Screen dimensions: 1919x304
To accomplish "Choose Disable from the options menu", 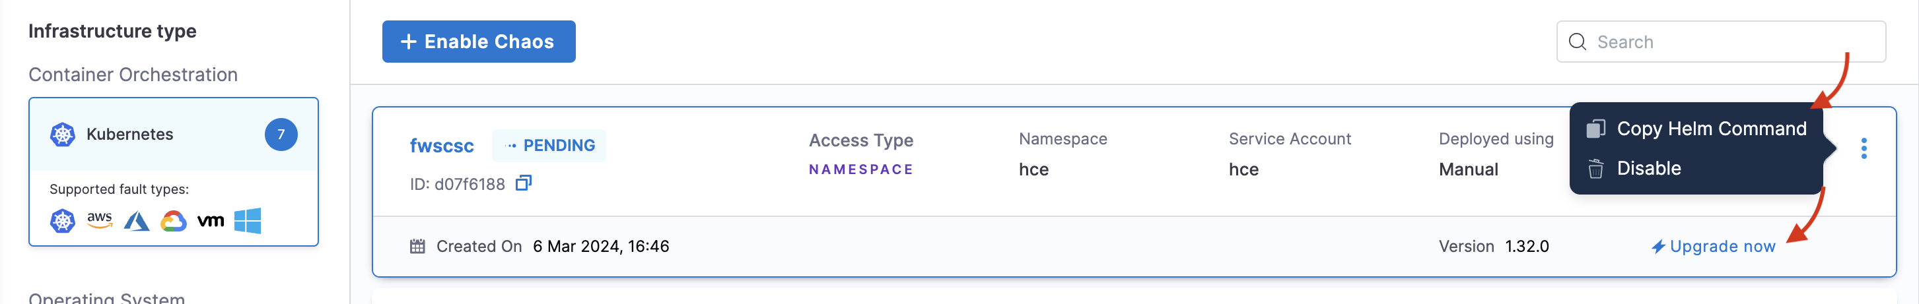I will (x=1648, y=169).
